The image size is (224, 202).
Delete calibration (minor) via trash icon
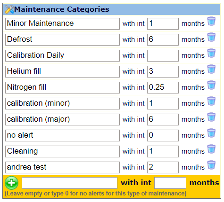[211, 101]
